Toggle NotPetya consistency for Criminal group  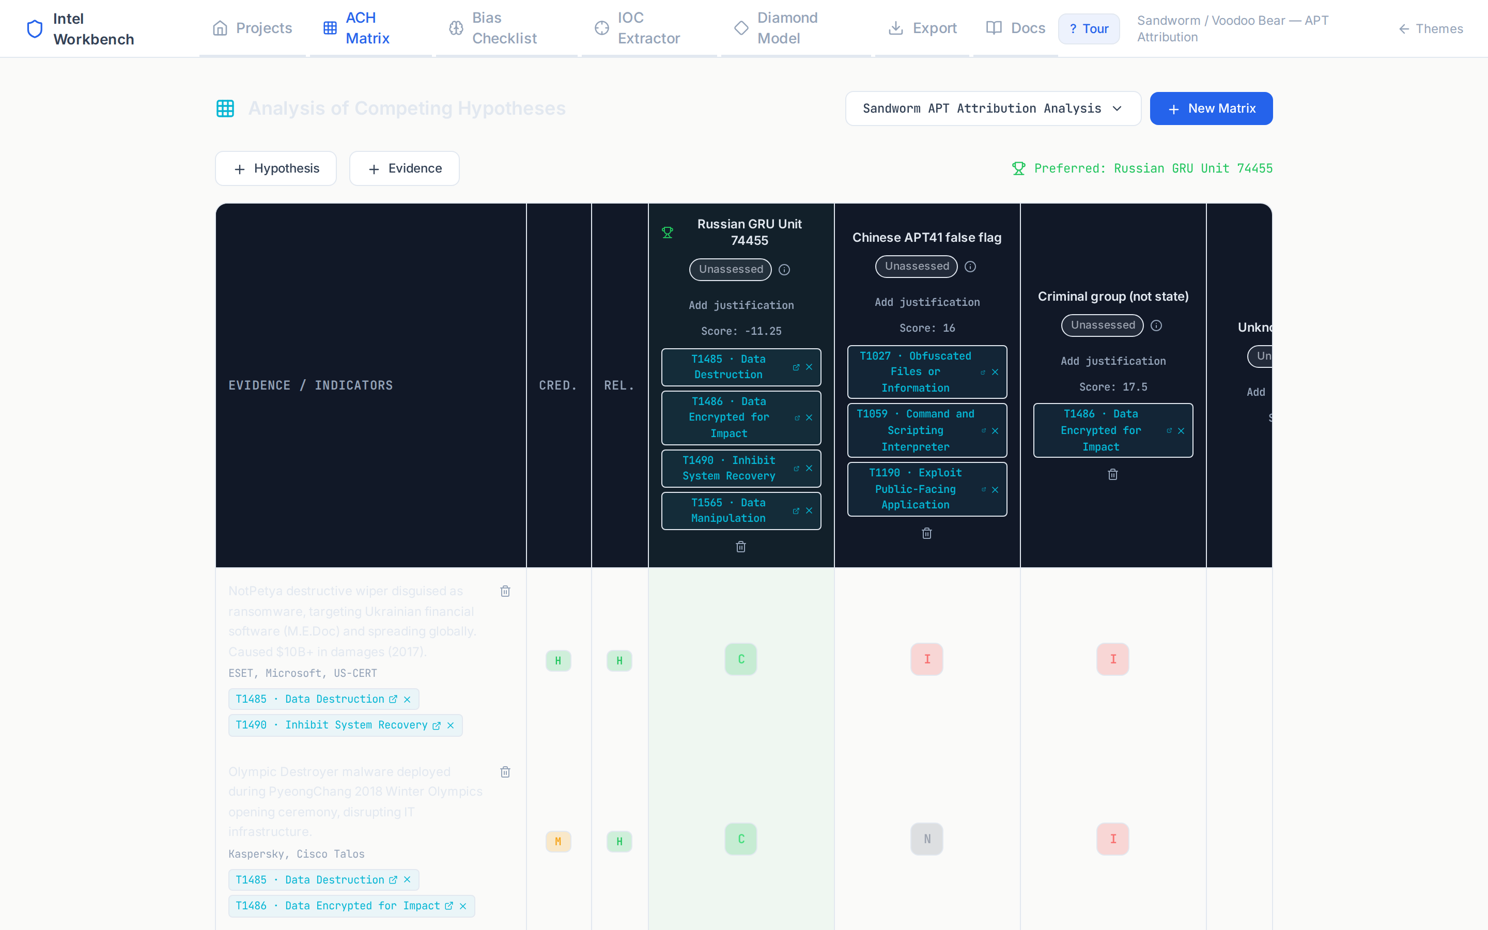(x=1113, y=659)
